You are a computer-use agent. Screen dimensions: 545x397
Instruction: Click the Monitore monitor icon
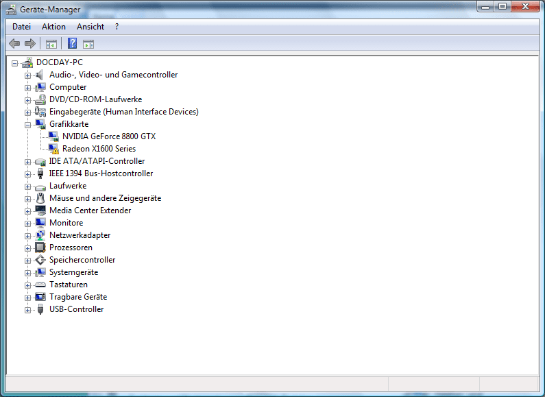coord(40,223)
